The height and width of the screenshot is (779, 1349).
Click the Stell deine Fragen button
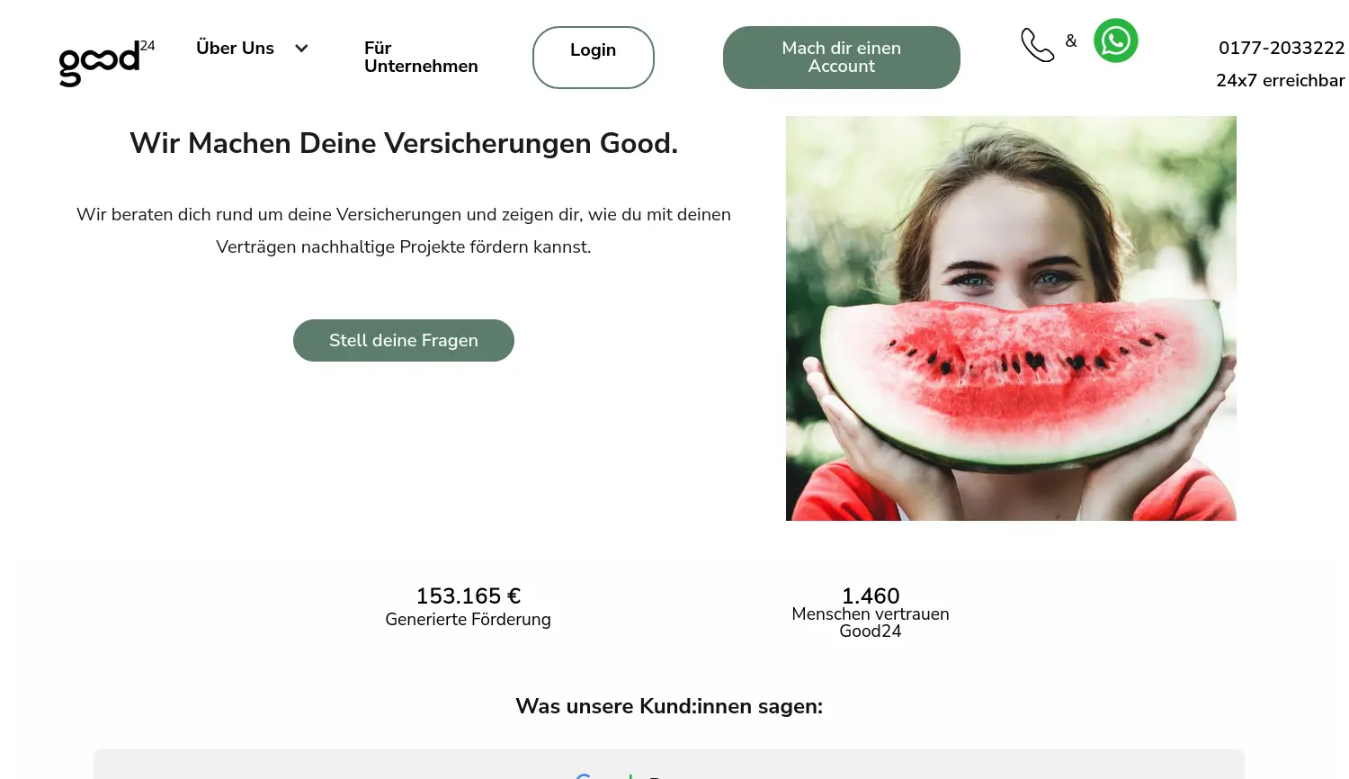[403, 340]
